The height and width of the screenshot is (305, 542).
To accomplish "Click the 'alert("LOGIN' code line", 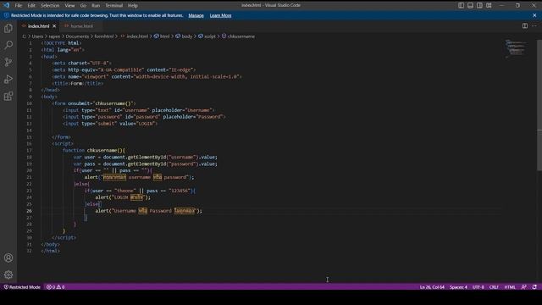I will pyautogui.click(x=123, y=197).
